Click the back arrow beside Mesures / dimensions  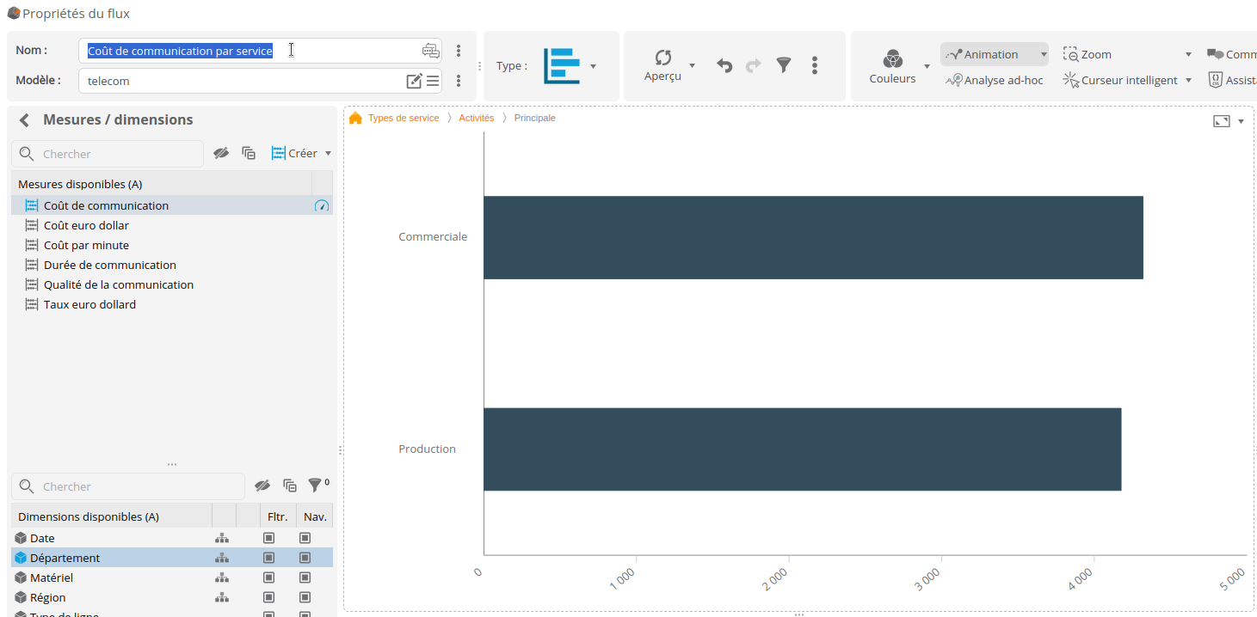(x=24, y=120)
